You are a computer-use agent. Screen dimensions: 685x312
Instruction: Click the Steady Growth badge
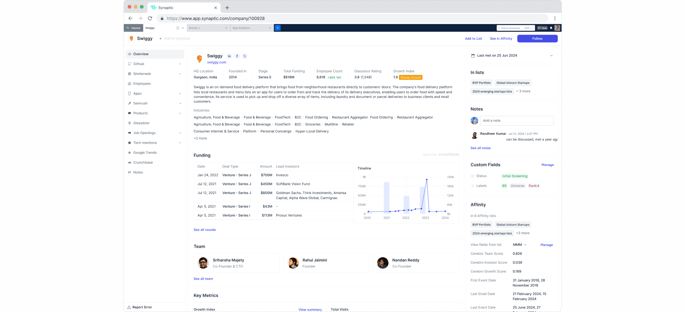pos(411,78)
